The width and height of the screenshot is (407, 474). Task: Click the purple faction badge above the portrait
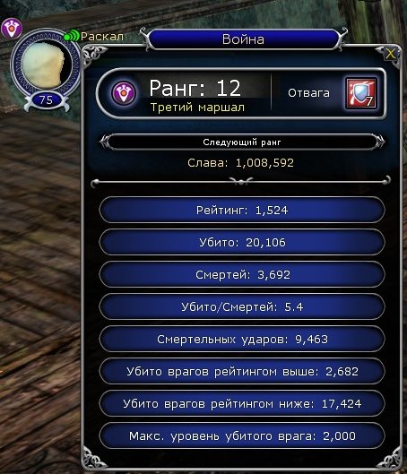(x=12, y=28)
